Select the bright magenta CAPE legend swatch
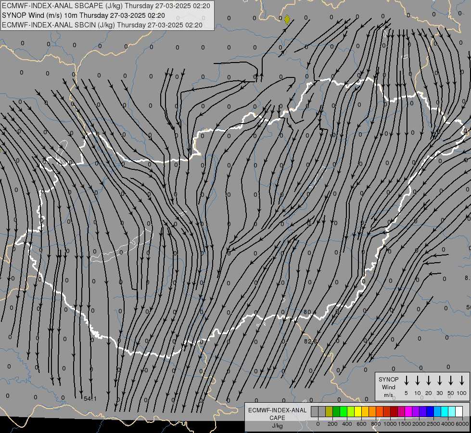The height and width of the screenshot is (433, 471). point(408,412)
